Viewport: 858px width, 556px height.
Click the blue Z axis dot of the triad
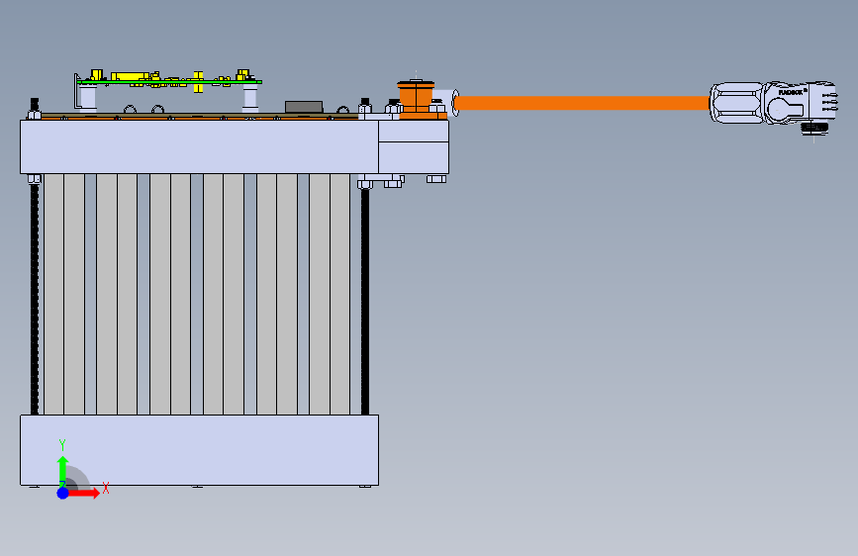click(63, 493)
